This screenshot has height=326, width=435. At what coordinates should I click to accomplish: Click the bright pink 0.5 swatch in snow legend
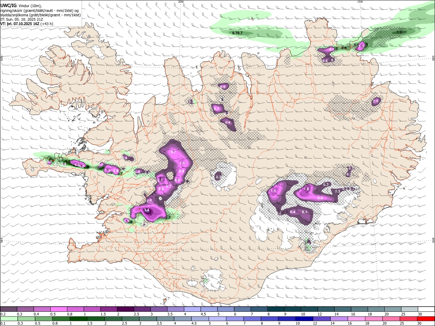[x=59, y=309]
